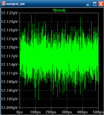Click the 12.111µV axis label
The height and width of the screenshot is (115, 104).
click(x=9, y=73)
